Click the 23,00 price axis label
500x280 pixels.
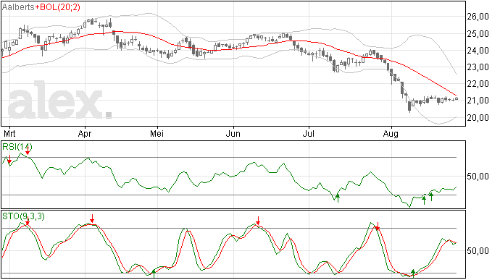478,67
